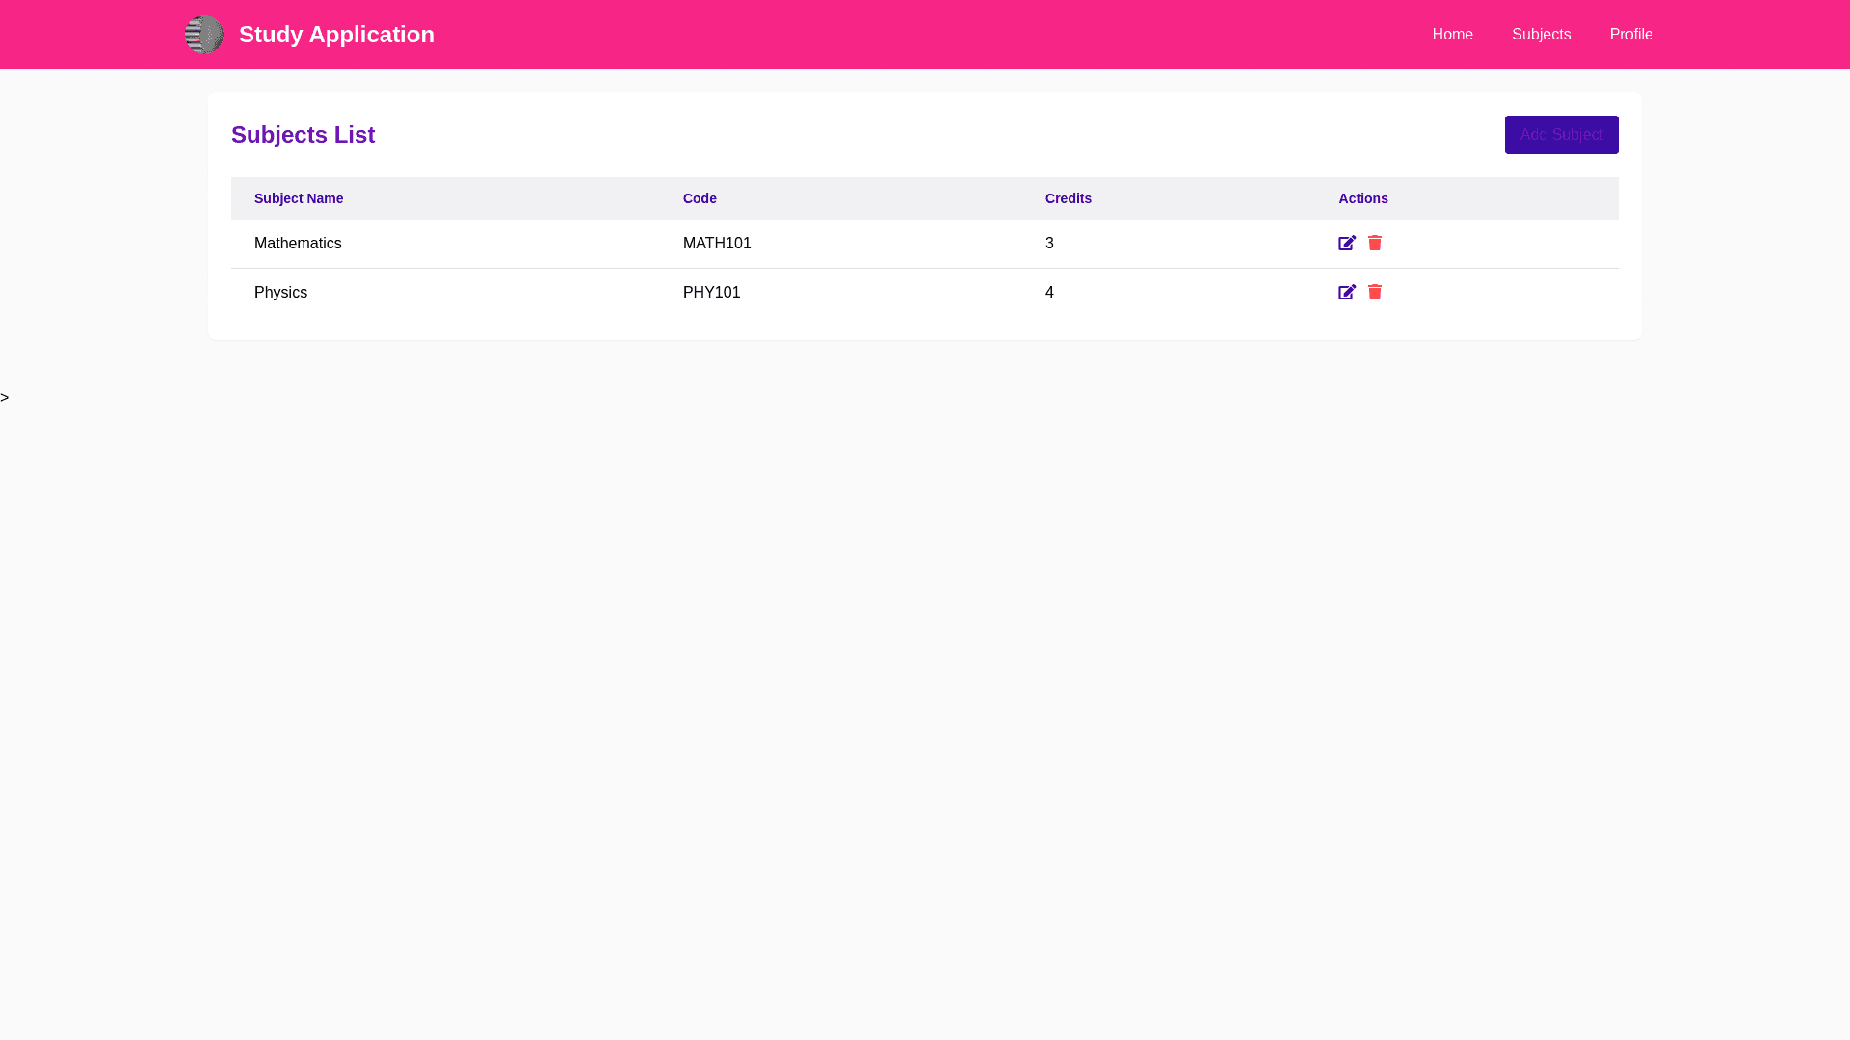The image size is (1850, 1040).
Task: Click the Code column header
Action: coord(700,198)
